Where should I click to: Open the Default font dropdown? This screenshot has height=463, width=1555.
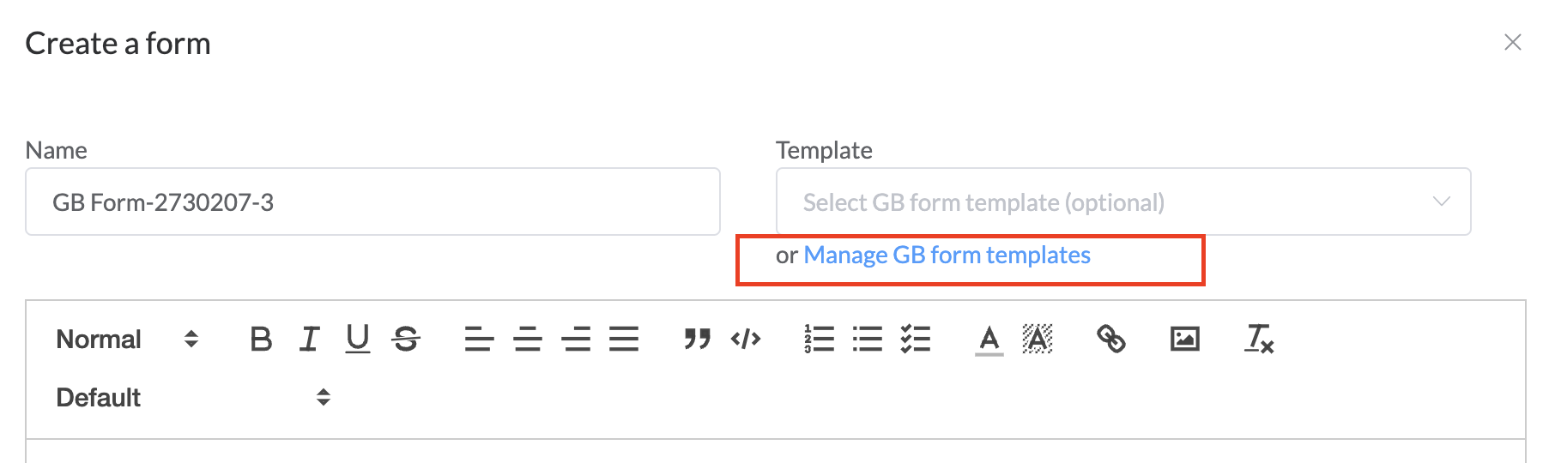click(192, 398)
